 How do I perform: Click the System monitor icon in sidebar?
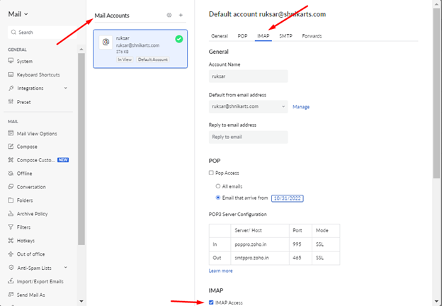pyautogui.click(x=11, y=61)
